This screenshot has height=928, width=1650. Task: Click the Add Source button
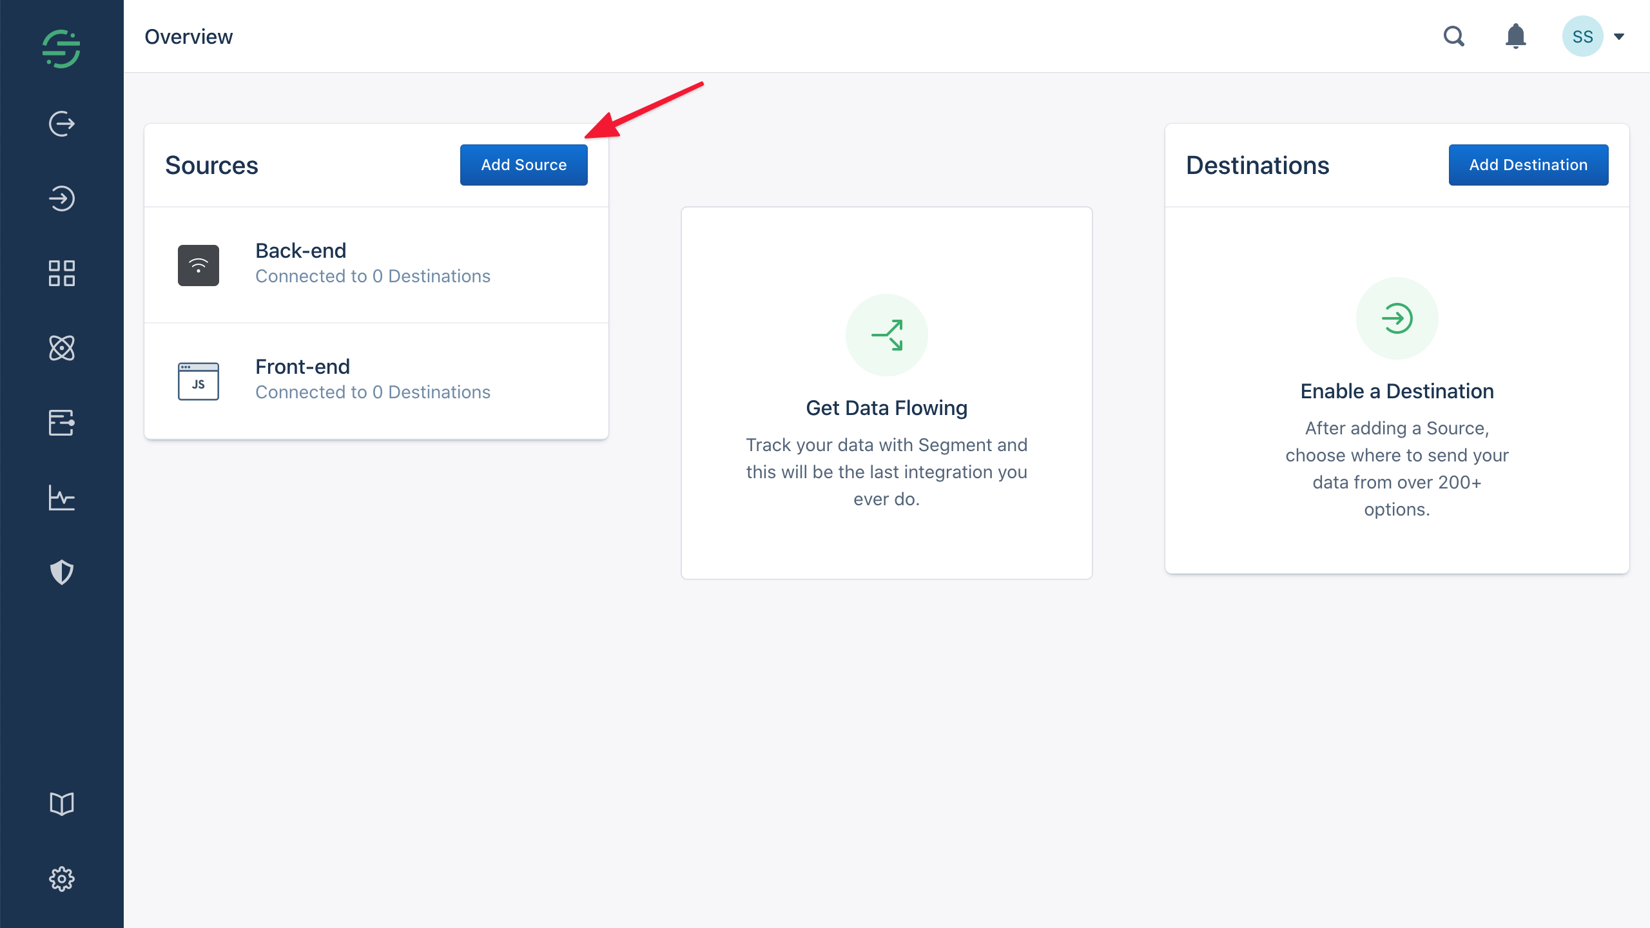tap(523, 164)
